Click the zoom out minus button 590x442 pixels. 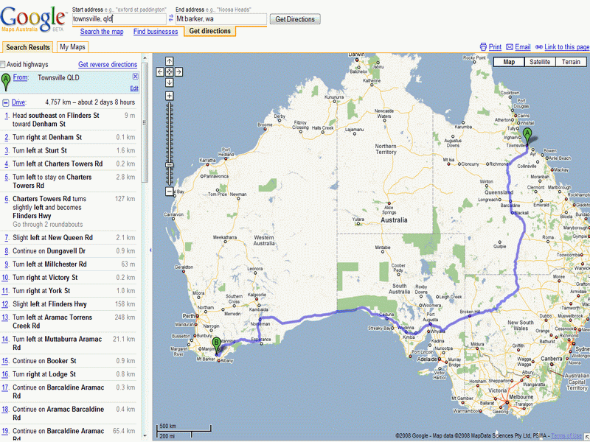pyautogui.click(x=170, y=192)
